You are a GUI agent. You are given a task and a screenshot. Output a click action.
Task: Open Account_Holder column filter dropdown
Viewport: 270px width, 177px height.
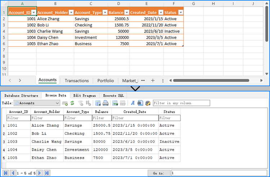71,12
